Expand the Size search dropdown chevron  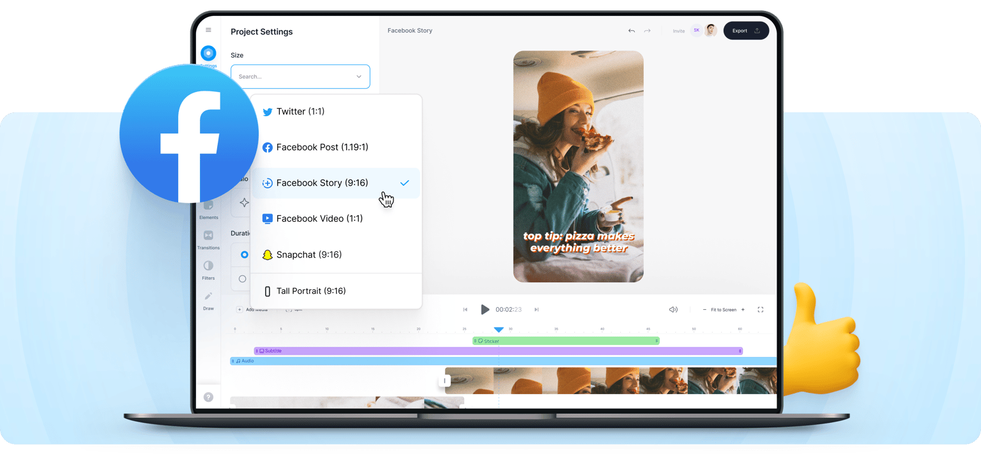(359, 77)
